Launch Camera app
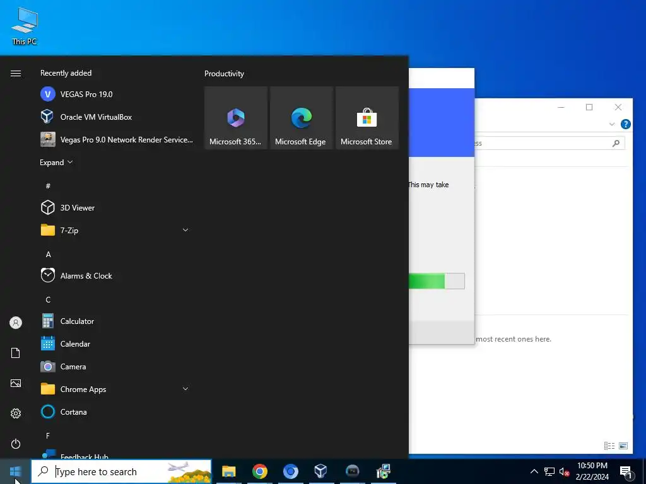 pos(116,366)
